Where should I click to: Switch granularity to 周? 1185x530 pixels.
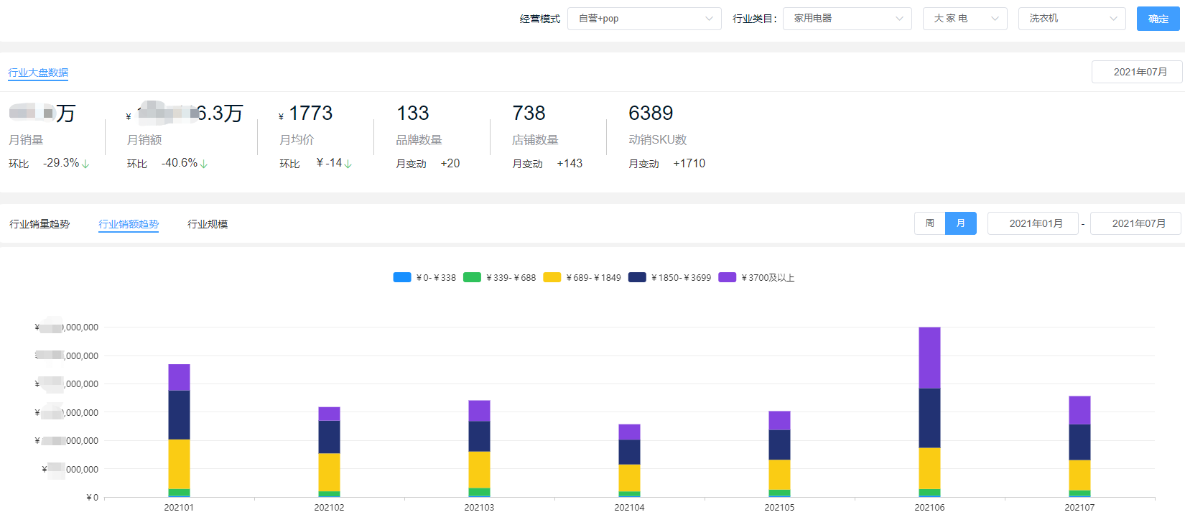(x=929, y=223)
